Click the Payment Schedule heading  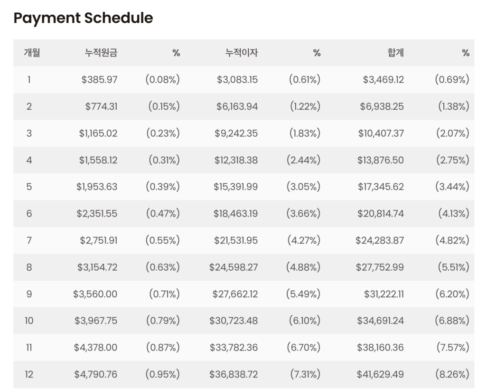pyautogui.click(x=83, y=18)
